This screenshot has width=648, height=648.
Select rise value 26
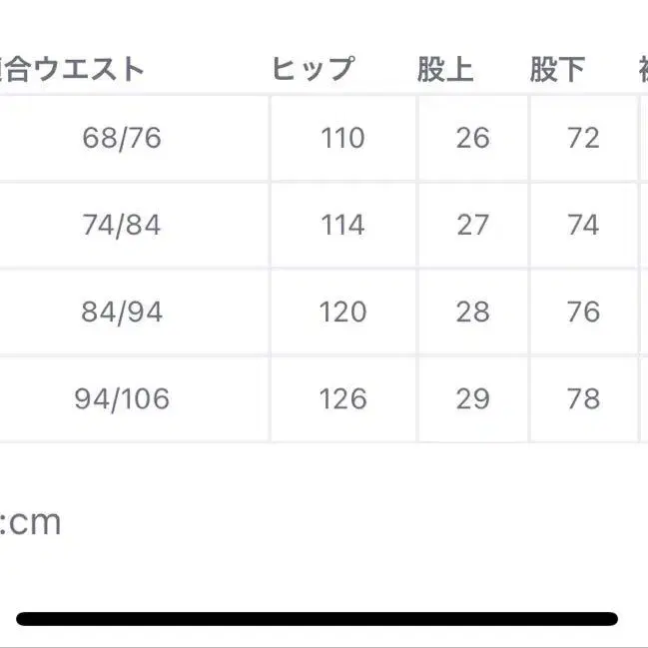pos(472,138)
